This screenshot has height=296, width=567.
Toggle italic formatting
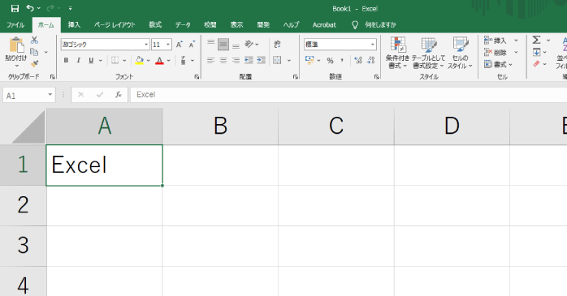79,60
